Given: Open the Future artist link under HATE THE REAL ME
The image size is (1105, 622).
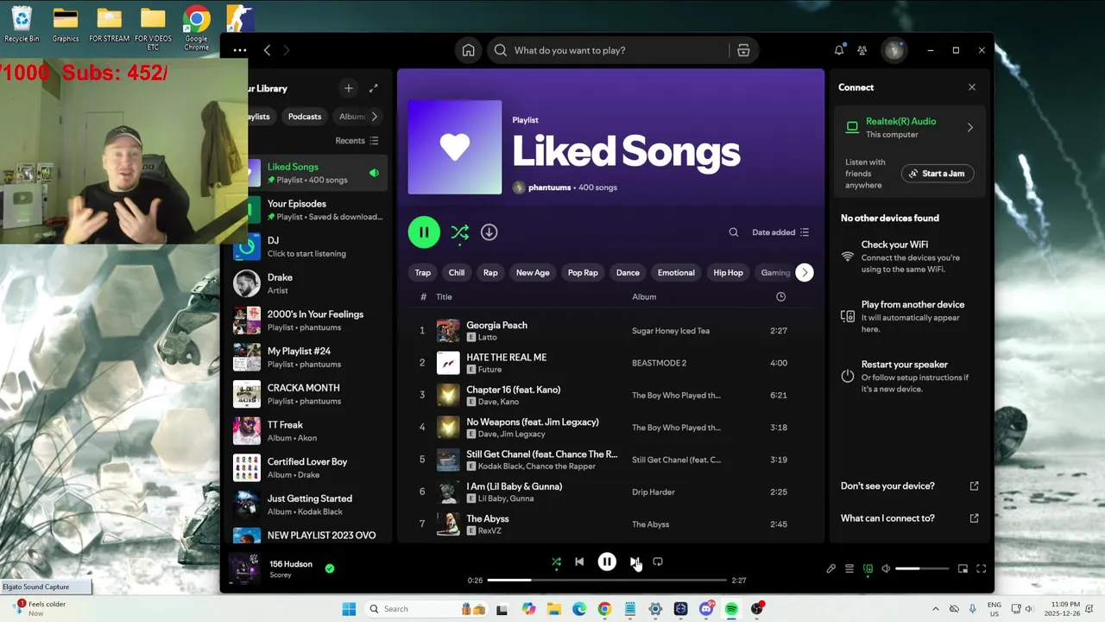Looking at the screenshot, I should [x=489, y=370].
